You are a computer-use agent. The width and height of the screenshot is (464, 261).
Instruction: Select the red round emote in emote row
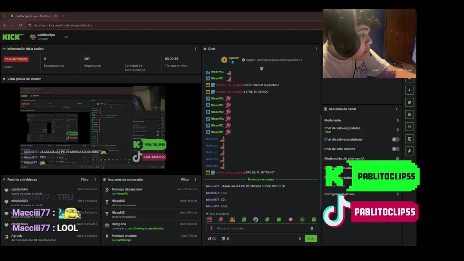(x=291, y=219)
